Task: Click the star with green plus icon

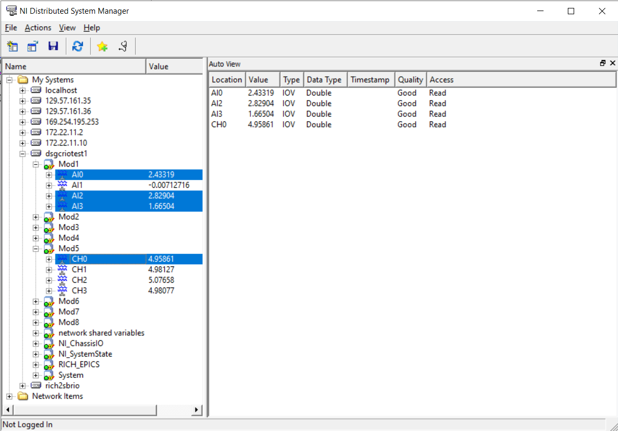Action: click(x=102, y=46)
